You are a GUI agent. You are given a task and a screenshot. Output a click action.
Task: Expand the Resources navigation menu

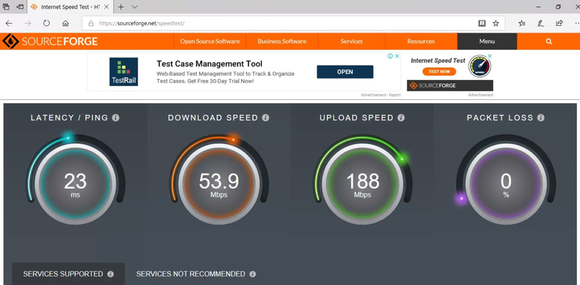pyautogui.click(x=420, y=41)
